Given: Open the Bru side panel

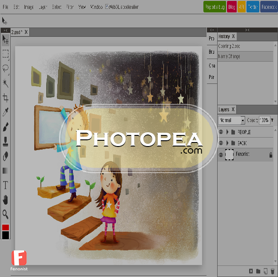Looking at the screenshot, I should 212,52.
